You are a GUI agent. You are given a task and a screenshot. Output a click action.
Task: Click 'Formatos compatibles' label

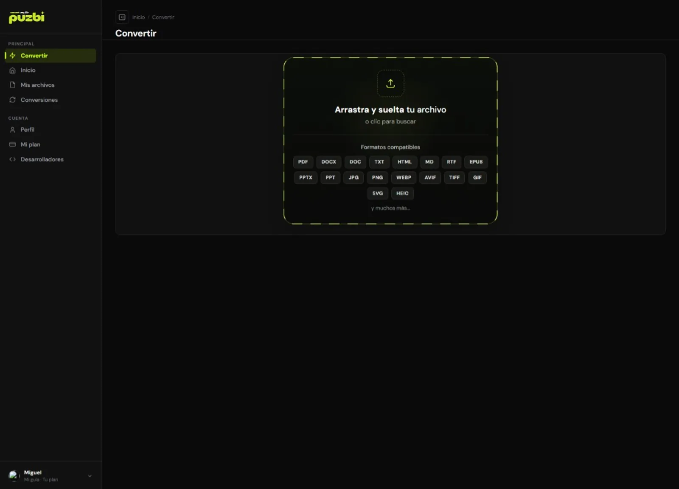coord(390,147)
